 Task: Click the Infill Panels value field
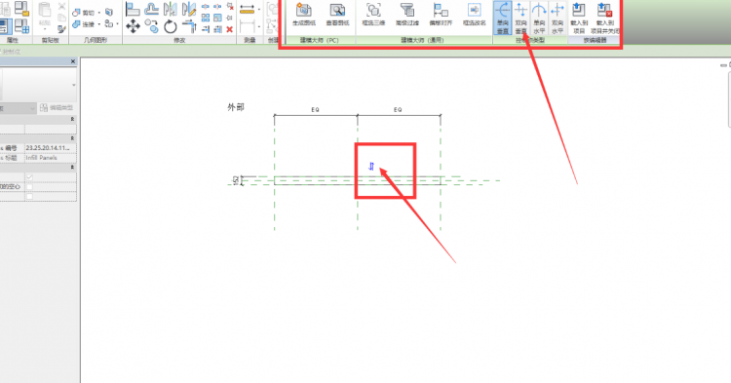pyautogui.click(x=51, y=158)
